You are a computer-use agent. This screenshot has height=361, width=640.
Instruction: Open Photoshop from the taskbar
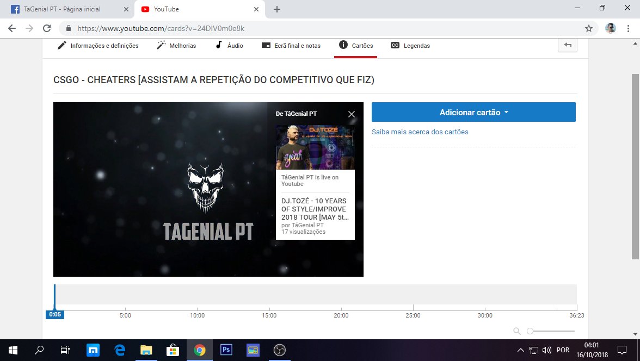click(x=226, y=350)
